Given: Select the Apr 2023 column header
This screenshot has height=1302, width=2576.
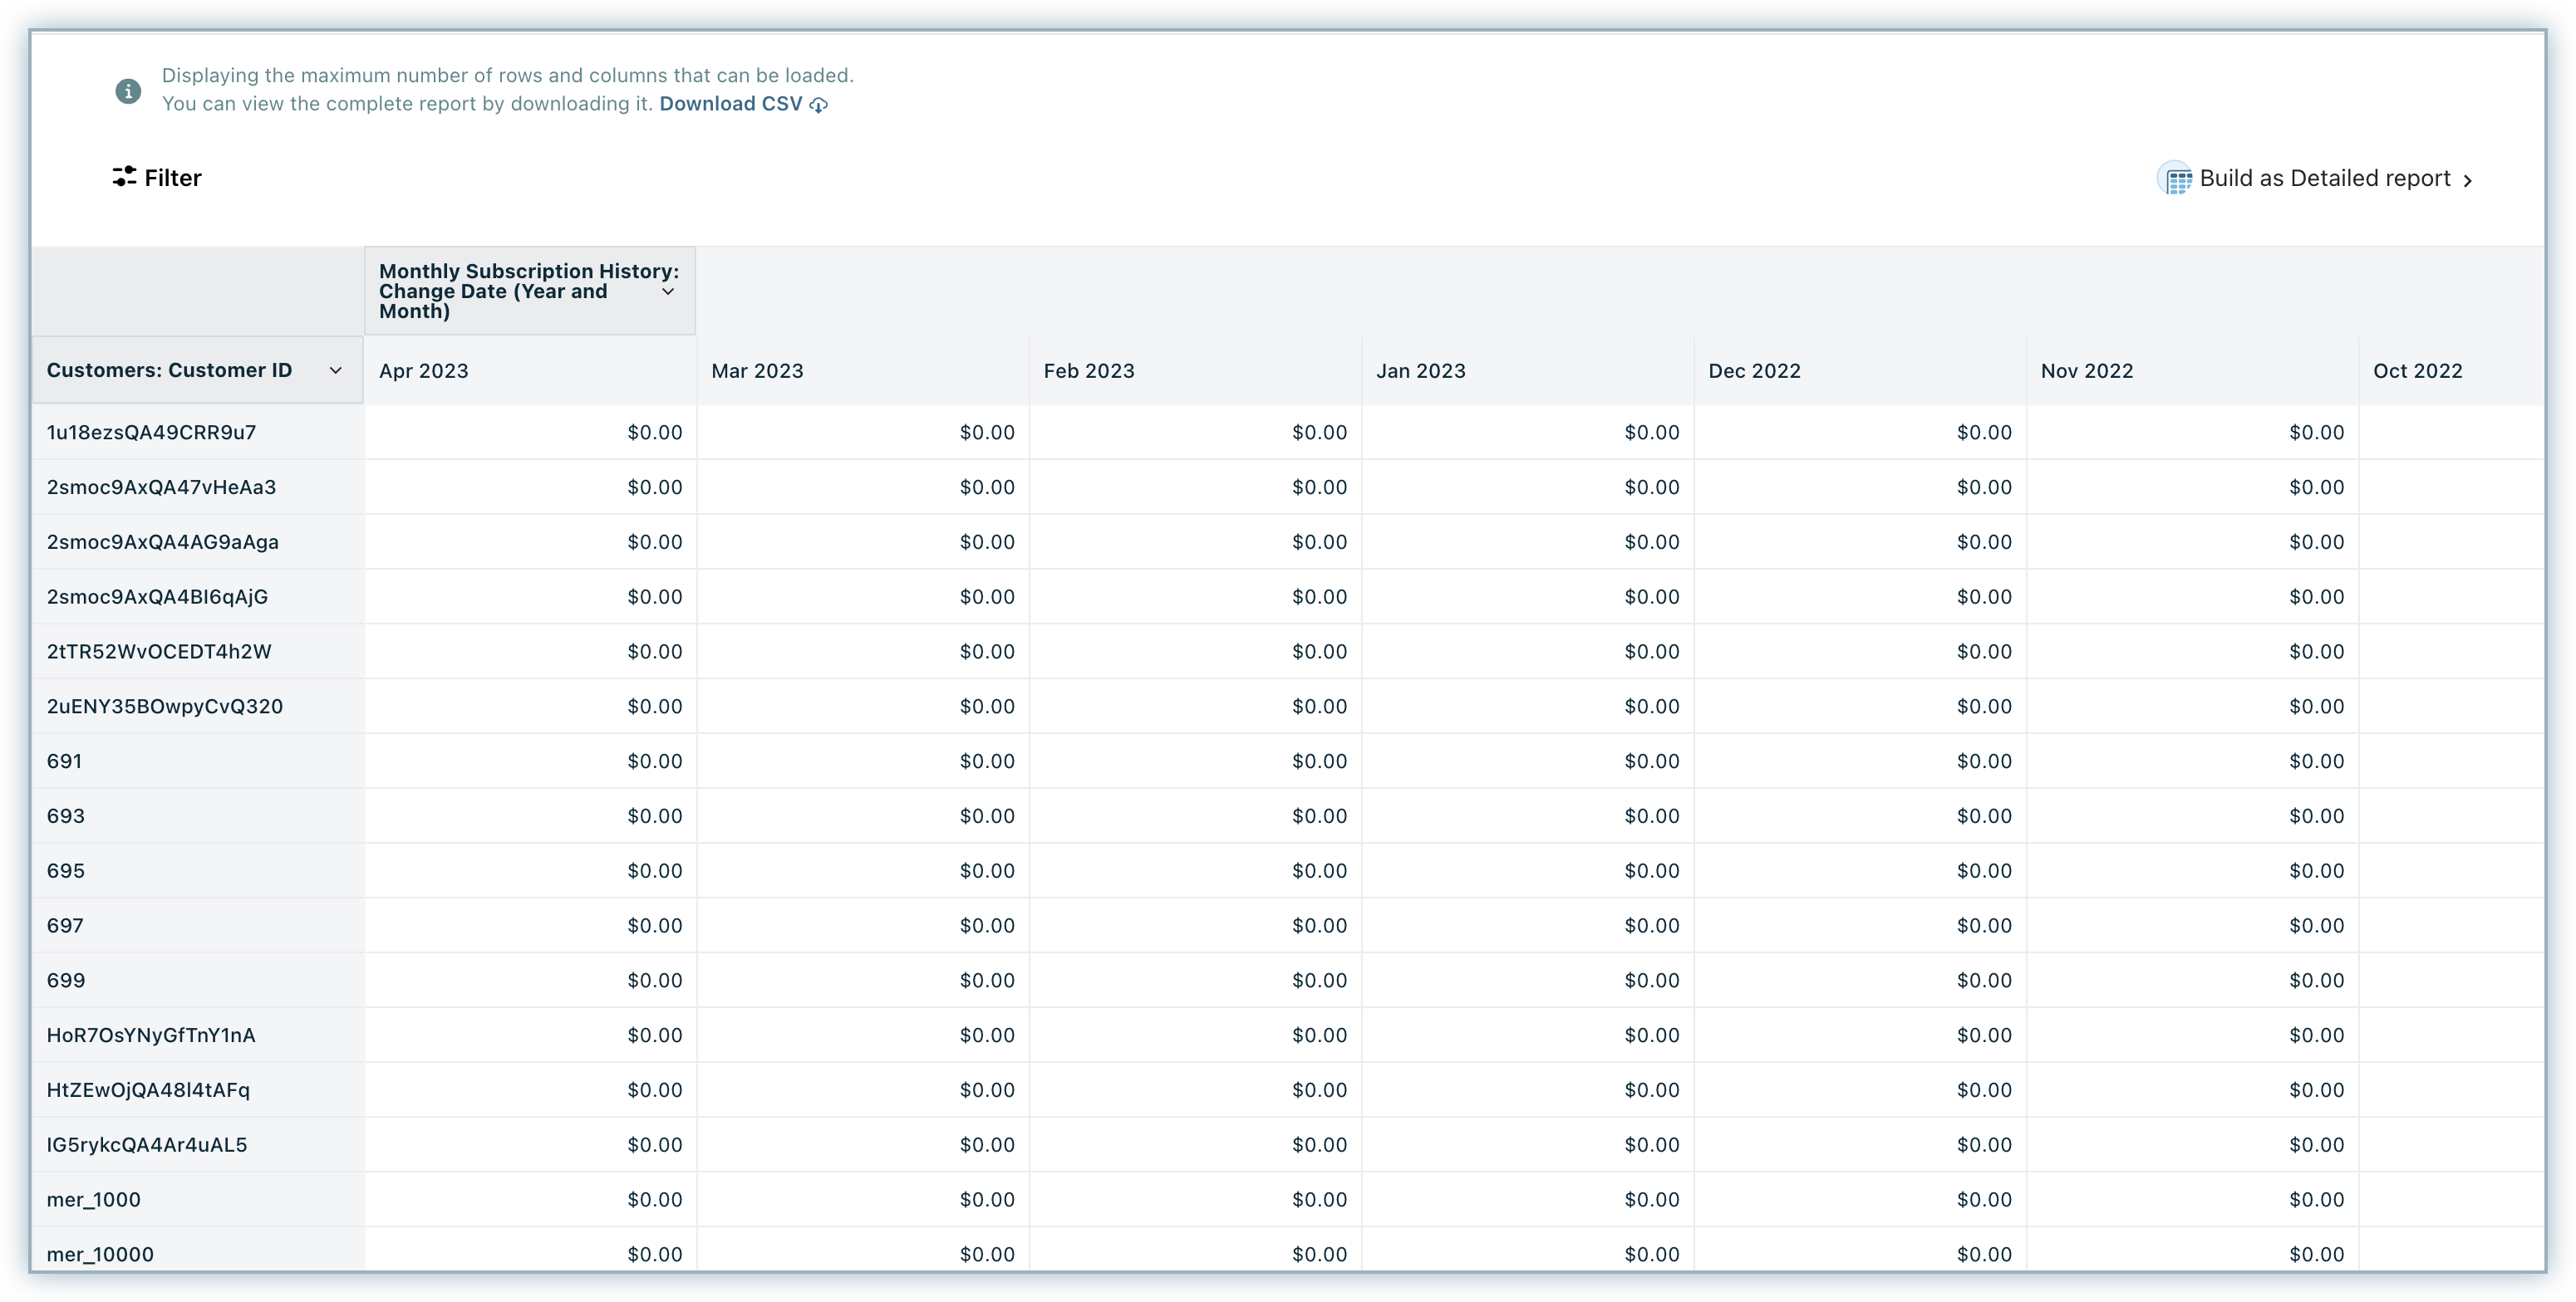Looking at the screenshot, I should pos(424,370).
